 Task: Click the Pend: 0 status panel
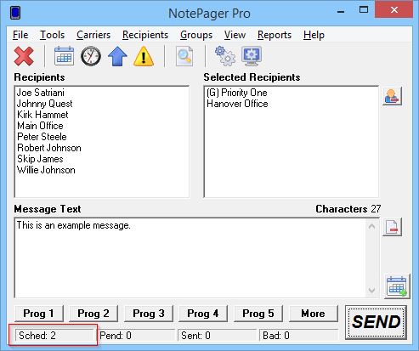pos(137,336)
